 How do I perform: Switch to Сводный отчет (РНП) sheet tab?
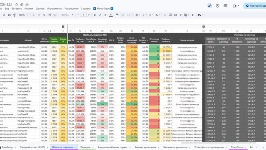(x=32, y=147)
